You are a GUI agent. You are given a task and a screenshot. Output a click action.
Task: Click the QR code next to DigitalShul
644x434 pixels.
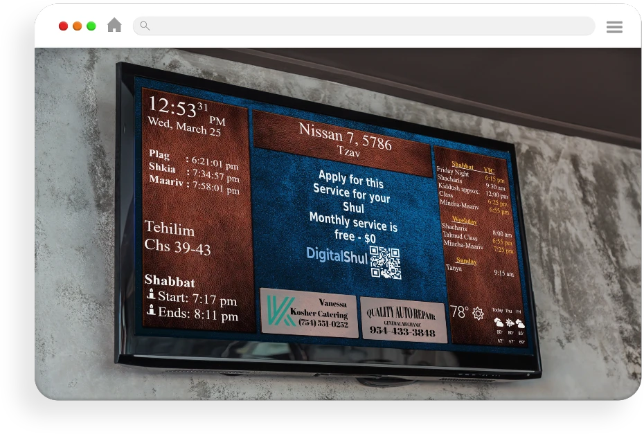pyautogui.click(x=385, y=262)
